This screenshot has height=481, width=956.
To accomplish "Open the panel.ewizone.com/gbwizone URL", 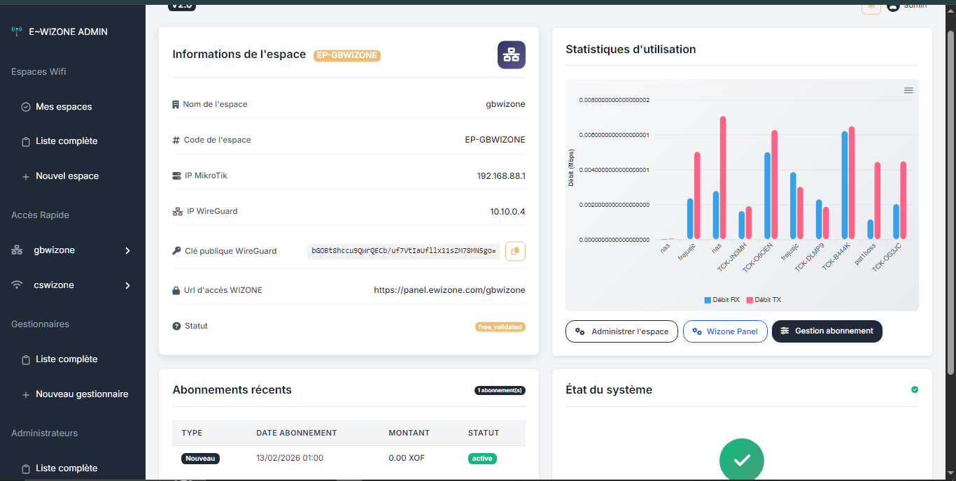I will (x=449, y=290).
